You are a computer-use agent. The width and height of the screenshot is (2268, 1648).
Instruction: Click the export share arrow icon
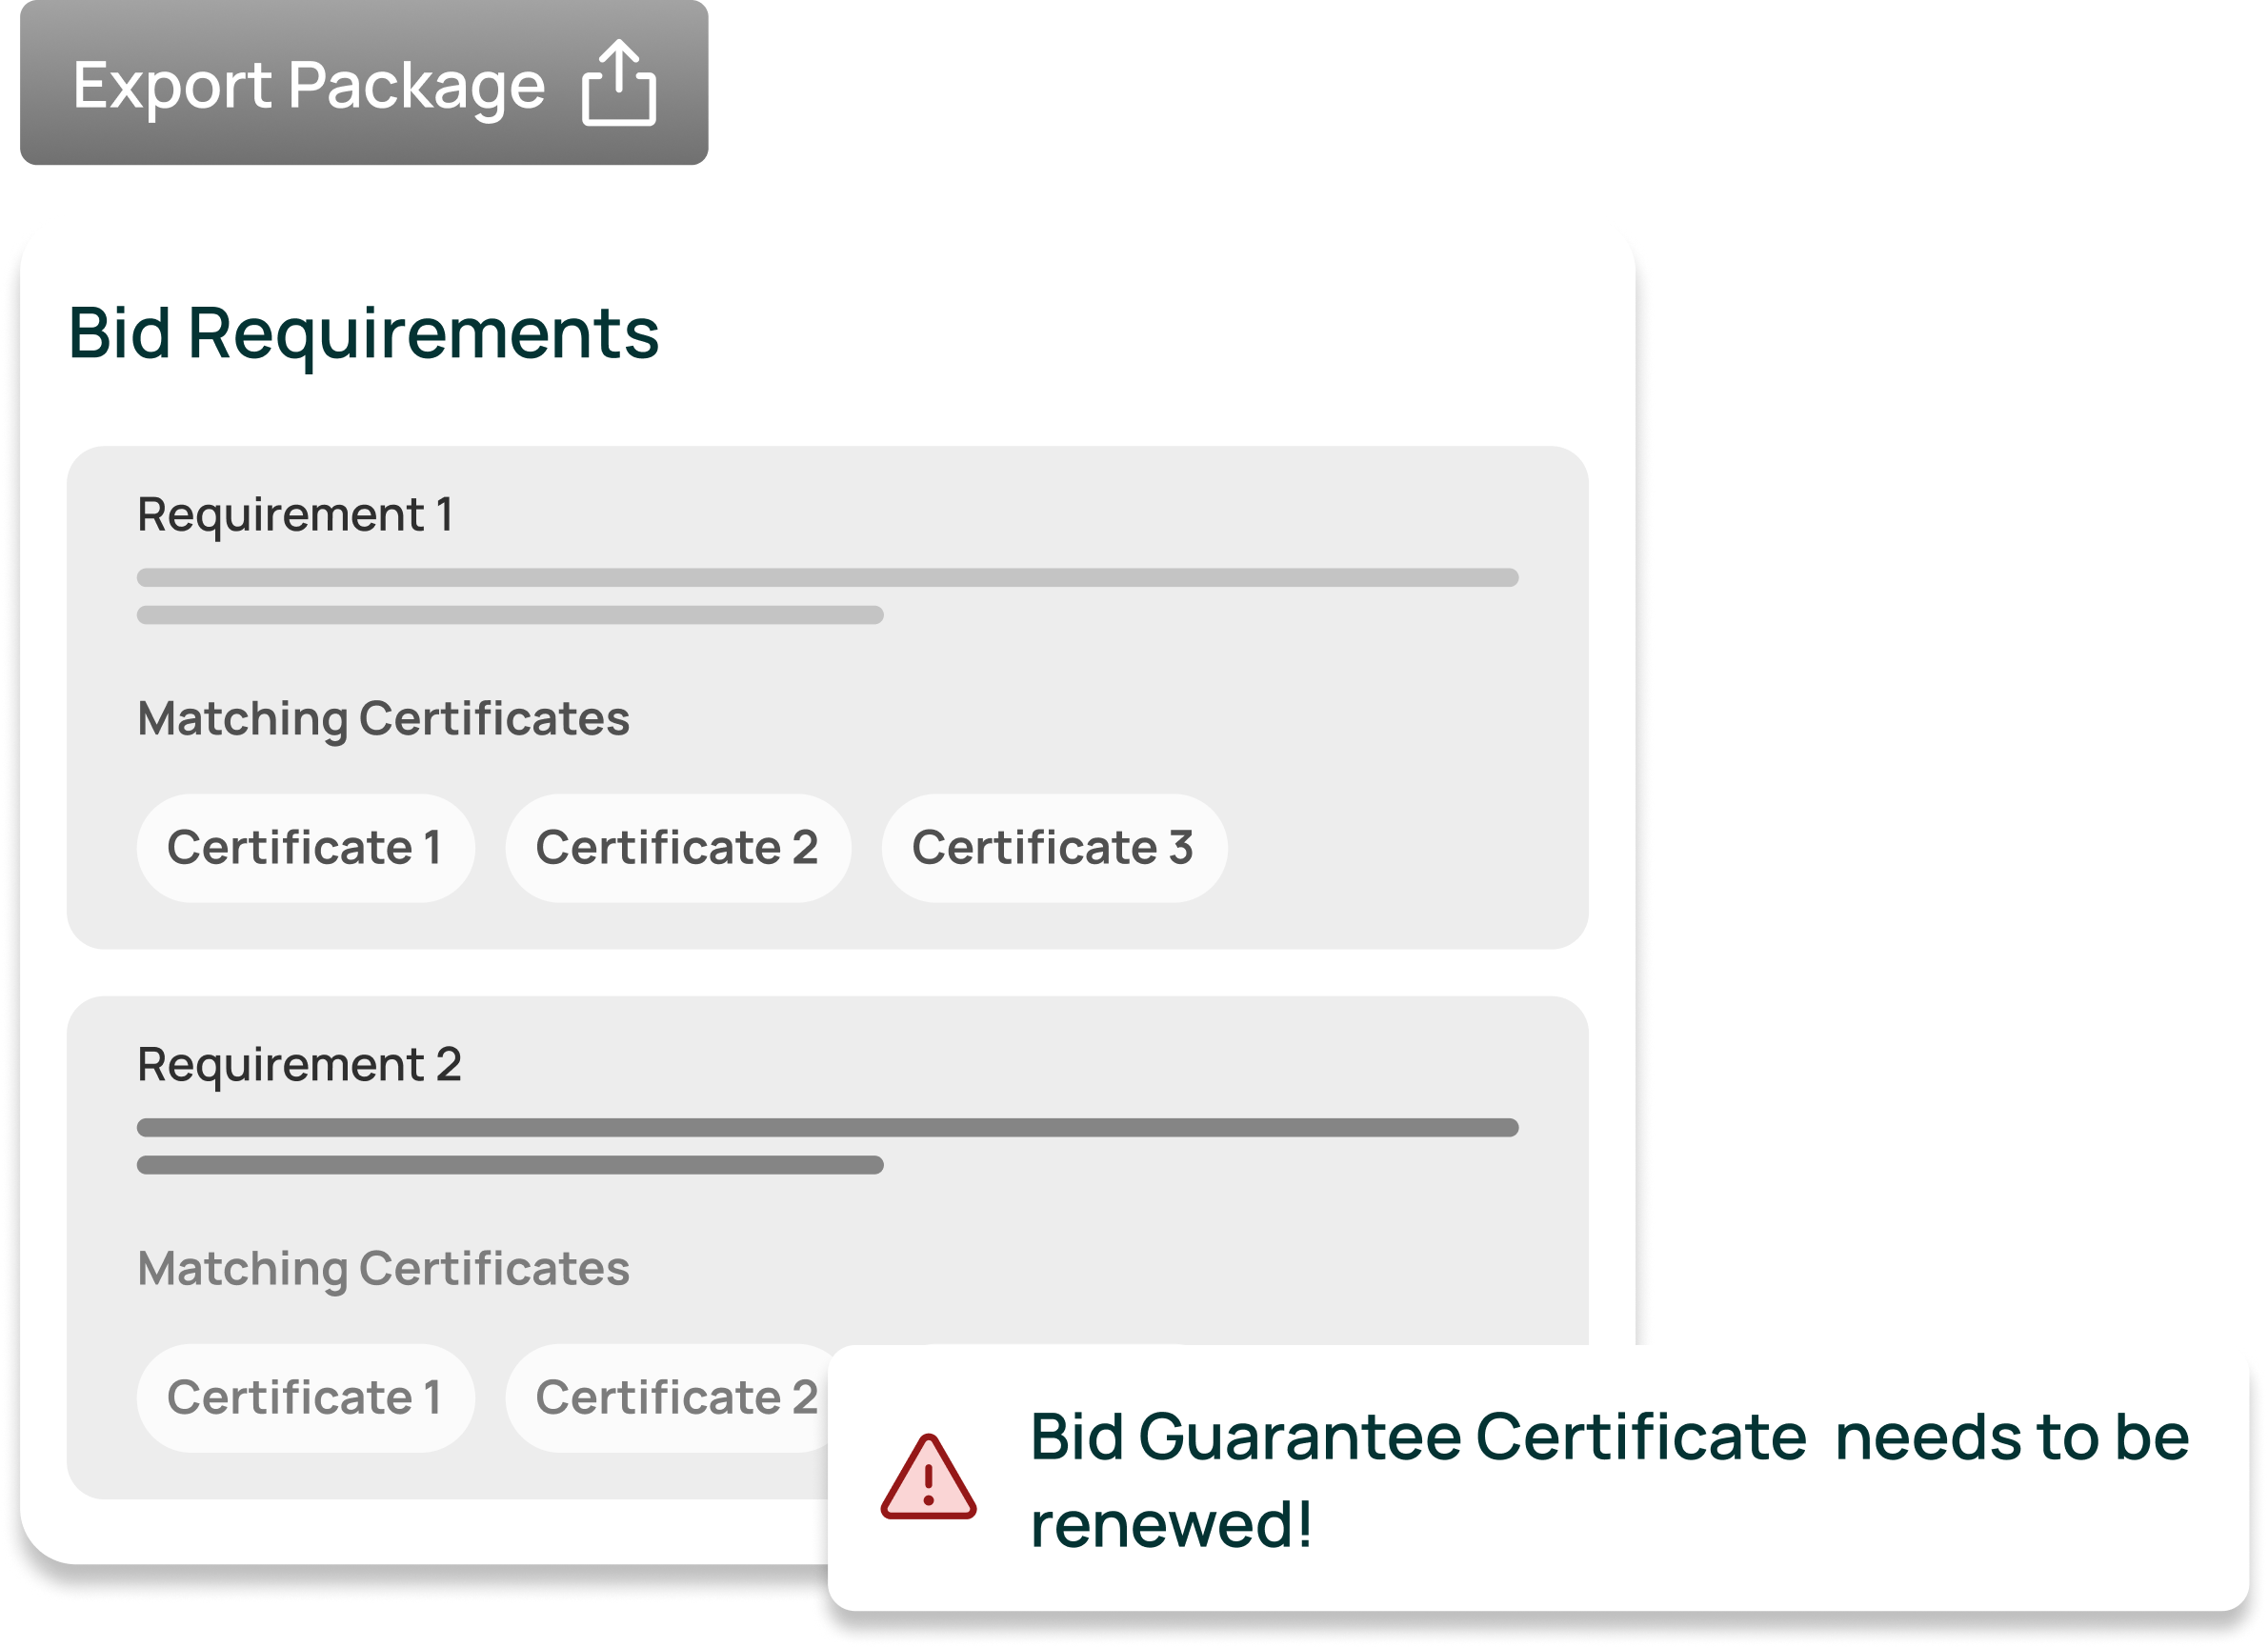pyautogui.click(x=619, y=83)
